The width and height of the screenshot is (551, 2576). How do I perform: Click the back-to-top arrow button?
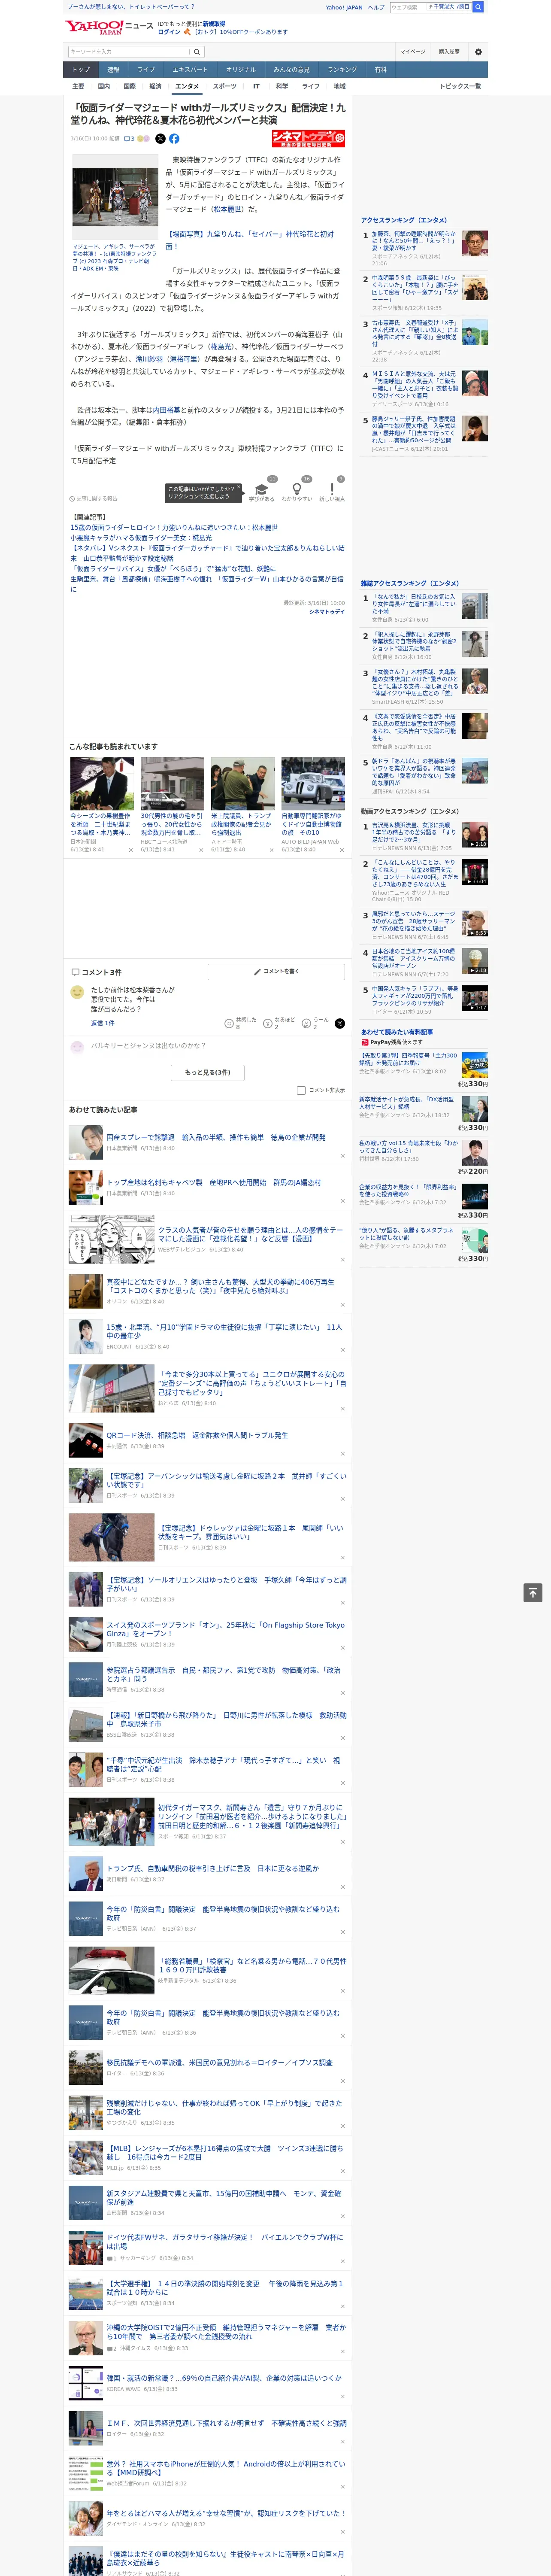tap(533, 1592)
